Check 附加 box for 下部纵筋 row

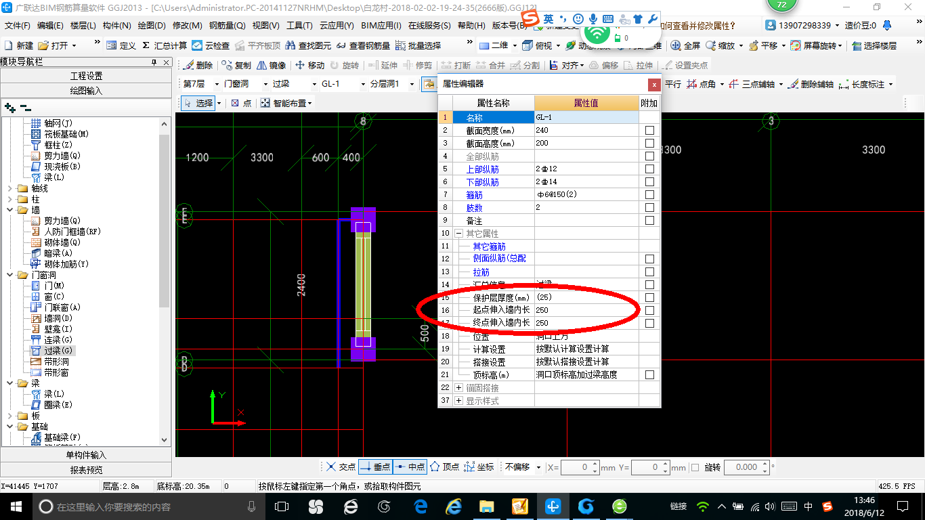click(x=649, y=181)
